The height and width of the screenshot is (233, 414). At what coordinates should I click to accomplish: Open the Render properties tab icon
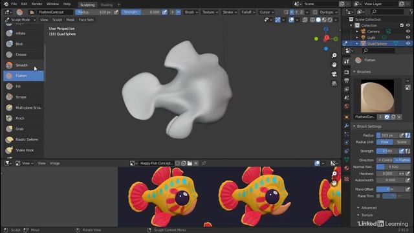[x=347, y=72]
